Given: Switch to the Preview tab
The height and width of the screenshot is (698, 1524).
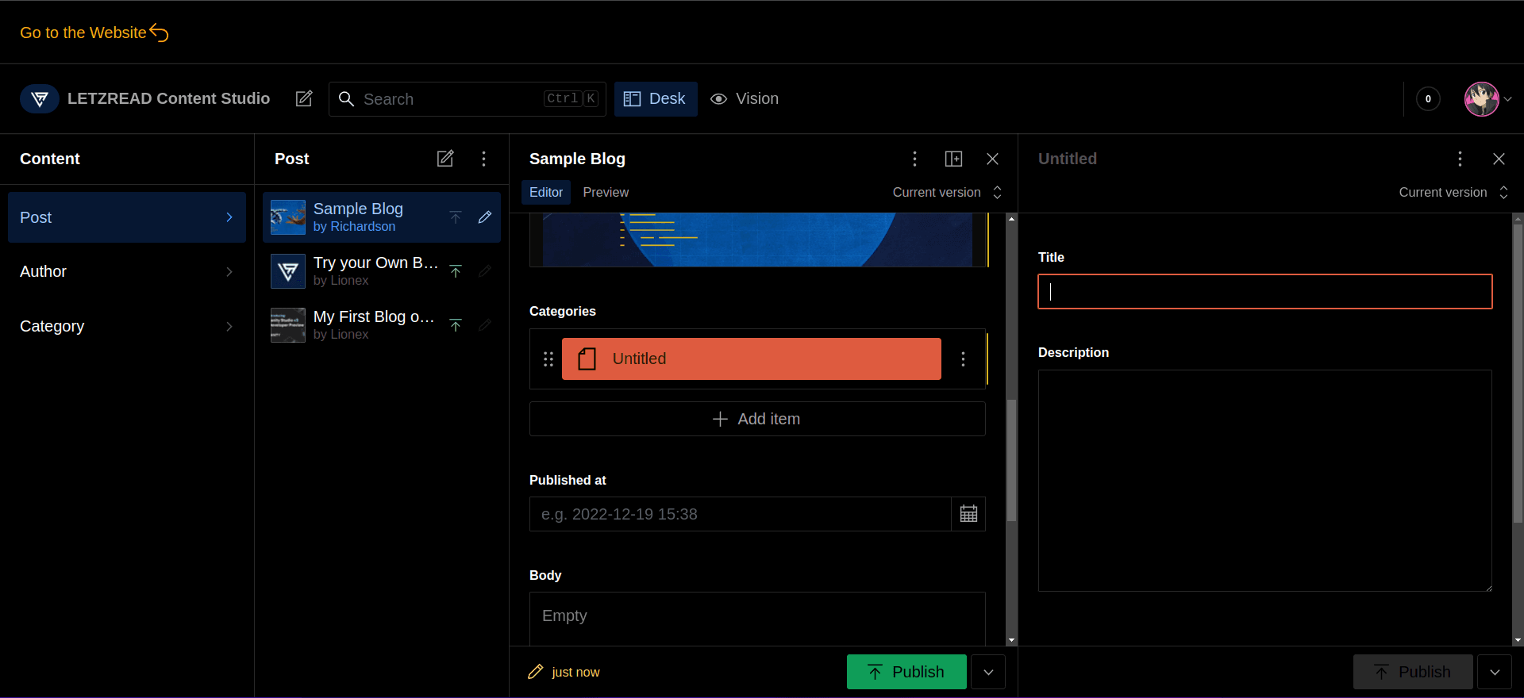Looking at the screenshot, I should (x=606, y=192).
